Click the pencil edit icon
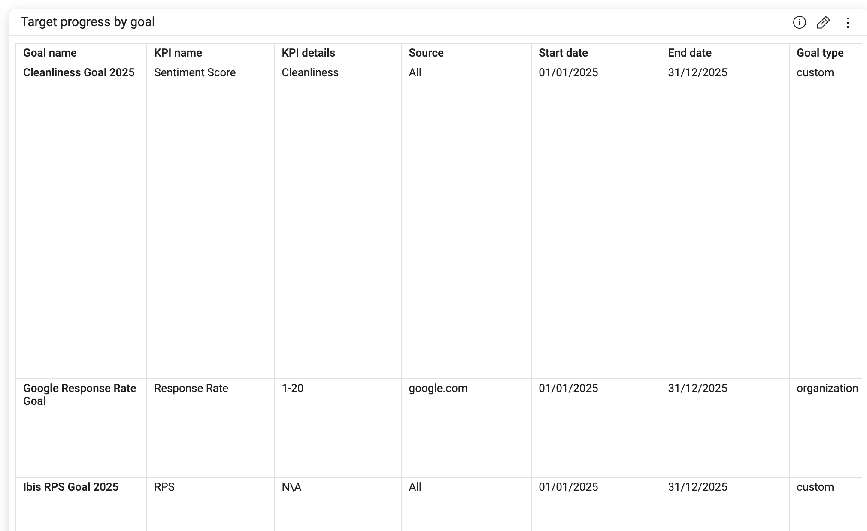 [x=823, y=22]
